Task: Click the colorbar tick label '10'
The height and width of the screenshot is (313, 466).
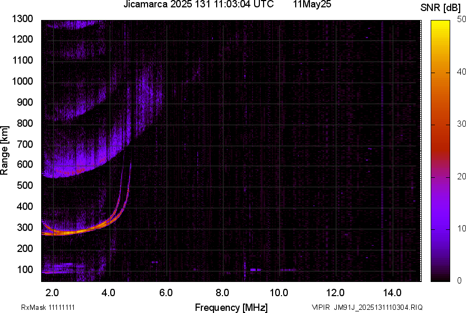Action: pyautogui.click(x=462, y=228)
